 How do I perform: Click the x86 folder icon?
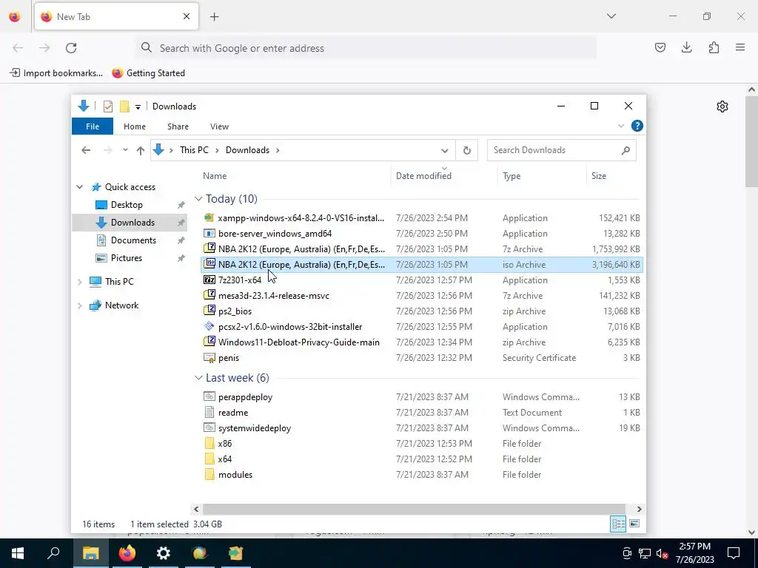tap(209, 443)
